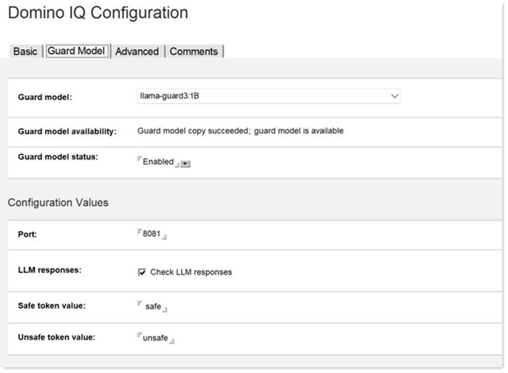Viewport: 508px width, 373px height.
Task: Click the Domino IQ Configuration title
Action: tap(98, 13)
